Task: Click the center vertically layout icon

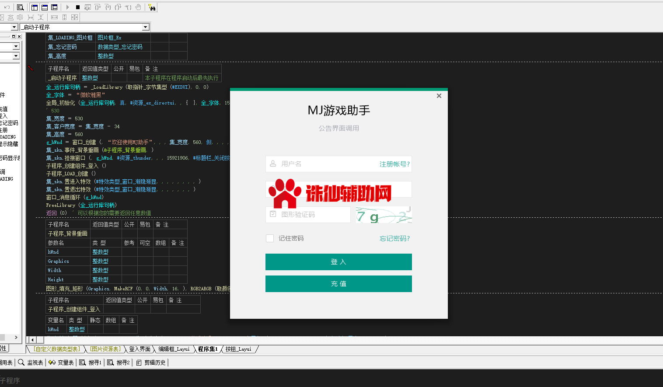Action: click(x=20, y=17)
